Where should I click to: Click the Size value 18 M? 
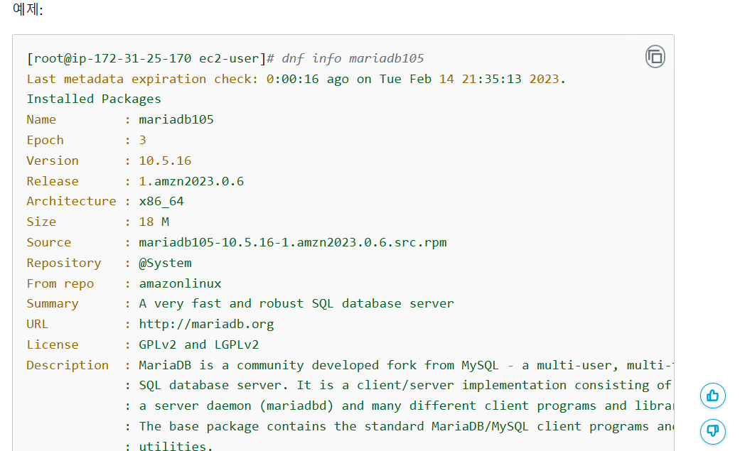[154, 222]
